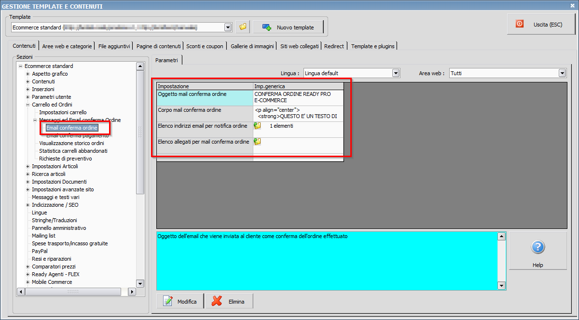The width and height of the screenshot is (579, 320).
Task: Click the Elimina button
Action: [230, 301]
